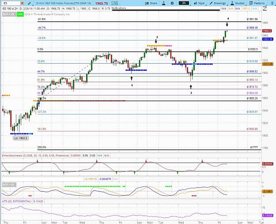Click the $1981.86 Fibonacci level label
Viewport: 276px width, 224px height.
pyautogui.click(x=252, y=19)
